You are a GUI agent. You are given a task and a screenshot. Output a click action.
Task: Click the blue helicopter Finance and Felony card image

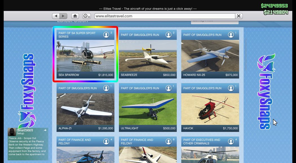85,155
